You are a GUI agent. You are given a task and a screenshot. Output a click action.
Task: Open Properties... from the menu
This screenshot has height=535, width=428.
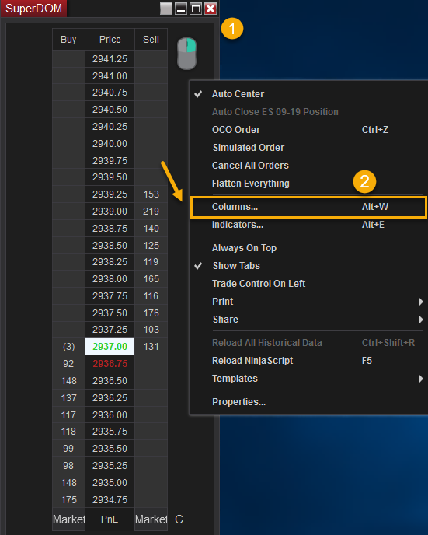click(x=238, y=402)
